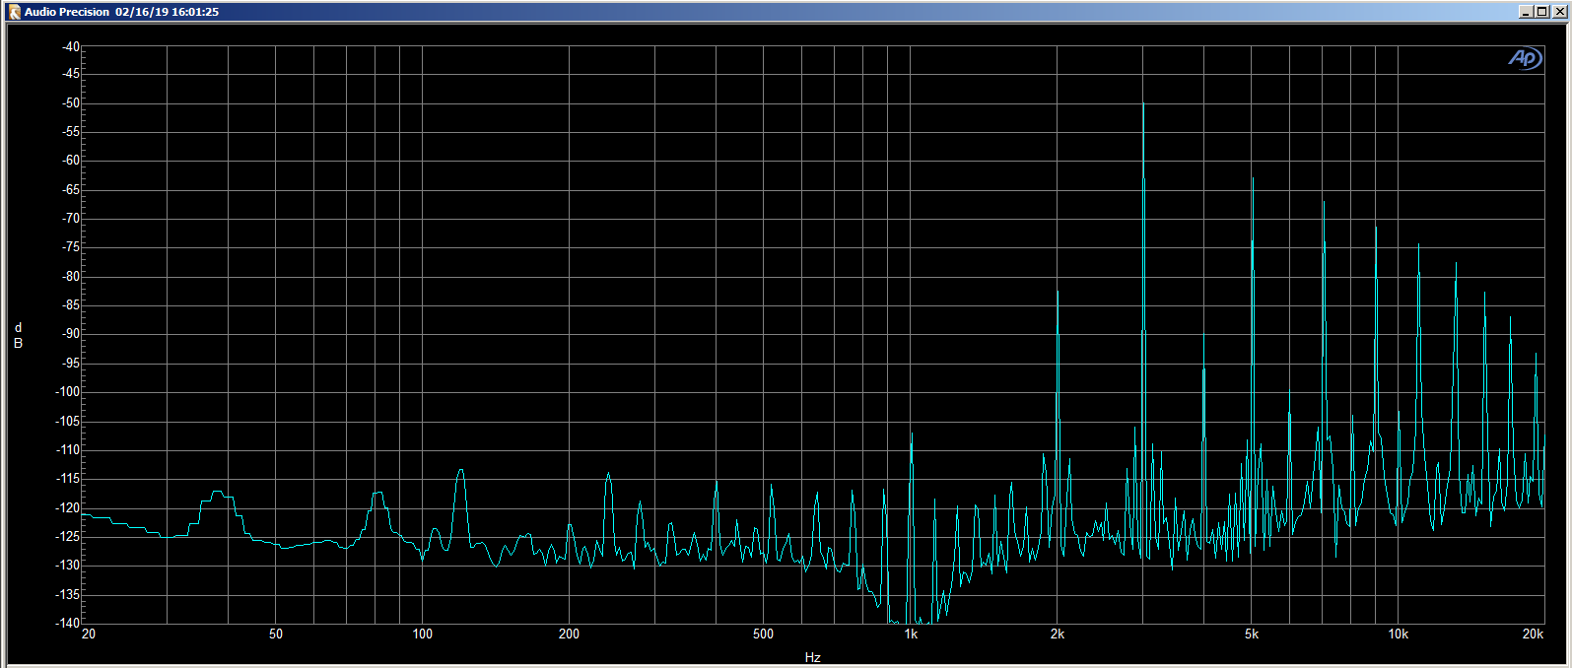Click the 100 label on frequency axis
The width and height of the screenshot is (1572, 668).
(423, 634)
